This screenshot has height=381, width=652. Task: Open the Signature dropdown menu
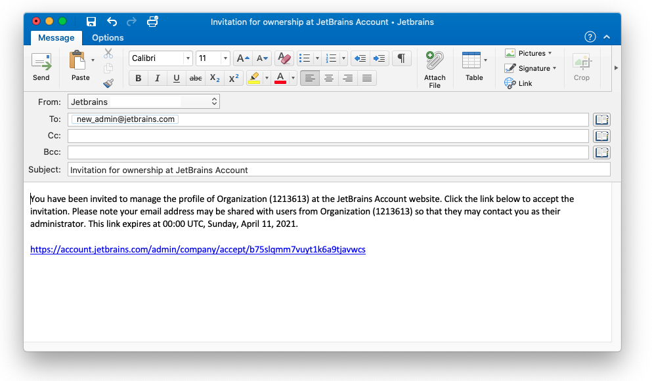[531, 68]
